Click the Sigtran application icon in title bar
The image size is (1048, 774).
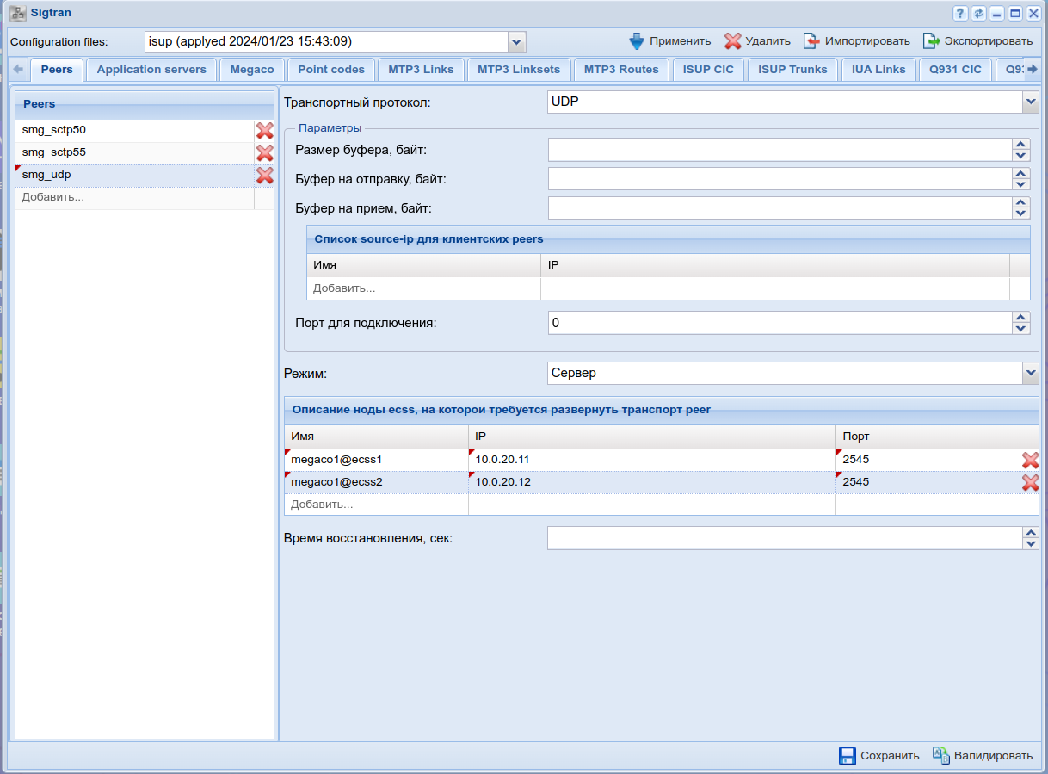pos(16,13)
